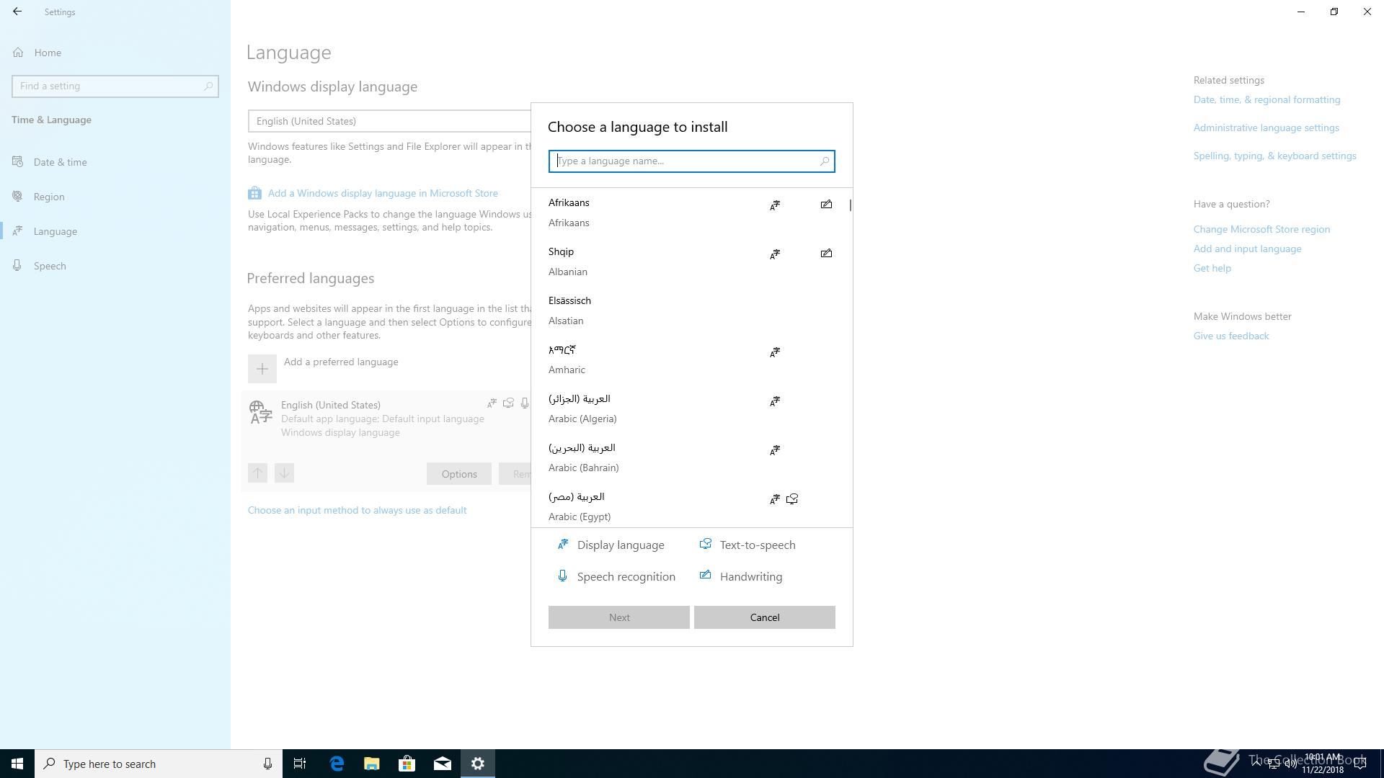
Task: Select Elsässisch Alsatian from the list
Action: click(691, 310)
